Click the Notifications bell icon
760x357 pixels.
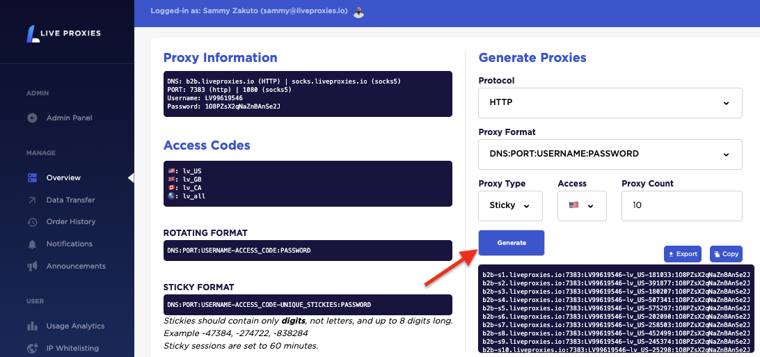click(32, 244)
